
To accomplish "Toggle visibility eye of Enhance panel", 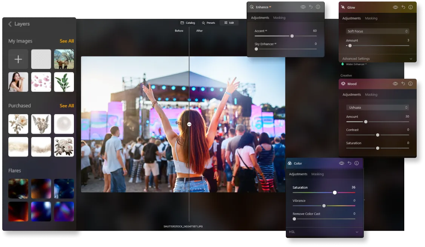I will coord(303,7).
